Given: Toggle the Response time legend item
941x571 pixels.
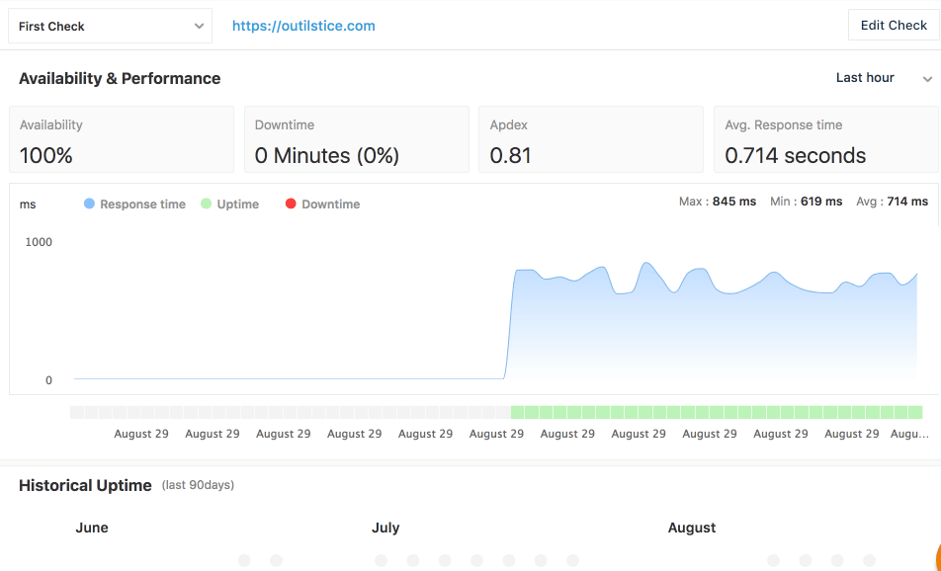Looking at the screenshot, I should pyautogui.click(x=134, y=204).
